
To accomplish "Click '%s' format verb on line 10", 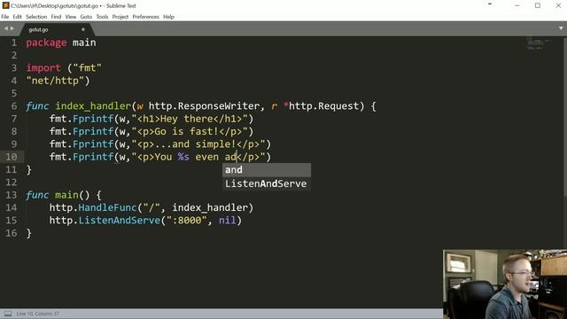I will pyautogui.click(x=183, y=157).
